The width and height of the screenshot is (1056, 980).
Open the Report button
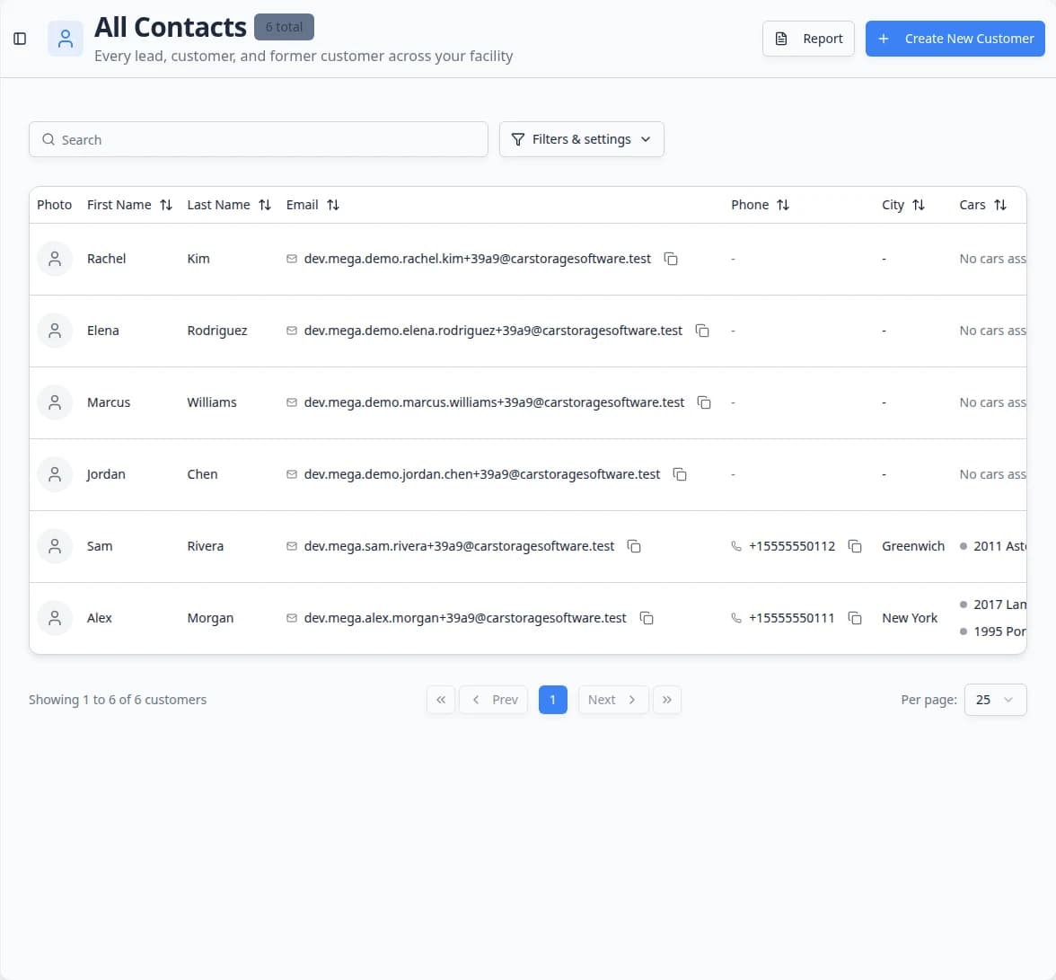click(808, 39)
